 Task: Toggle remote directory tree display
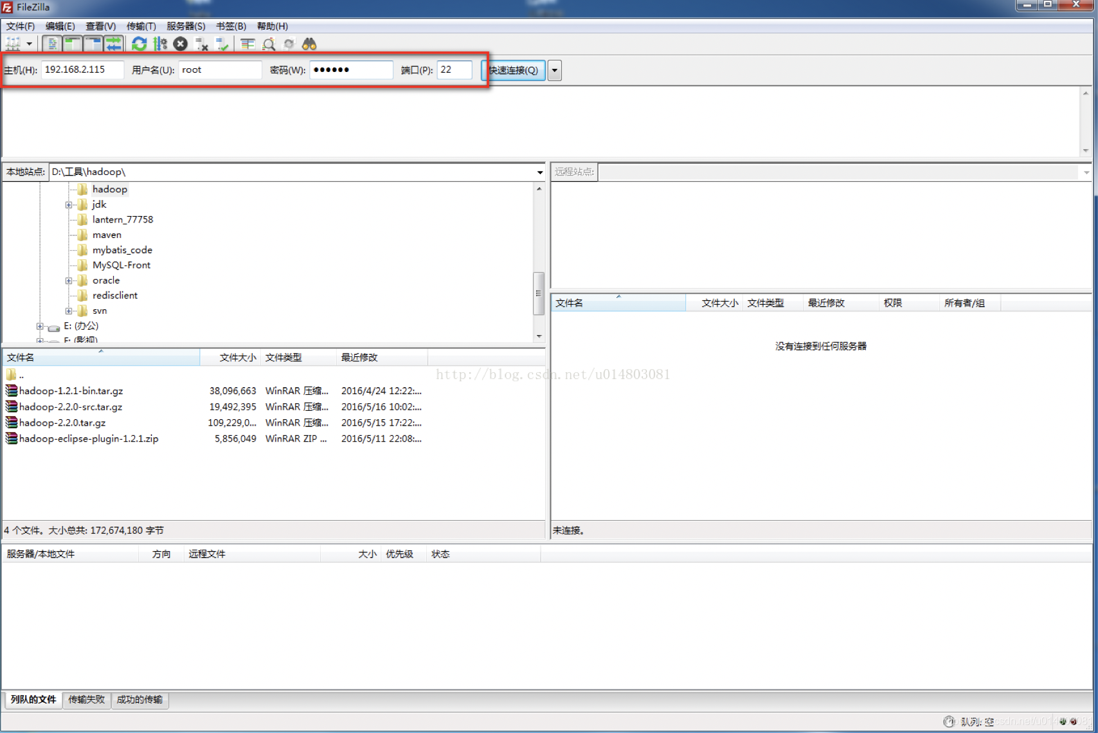93,44
